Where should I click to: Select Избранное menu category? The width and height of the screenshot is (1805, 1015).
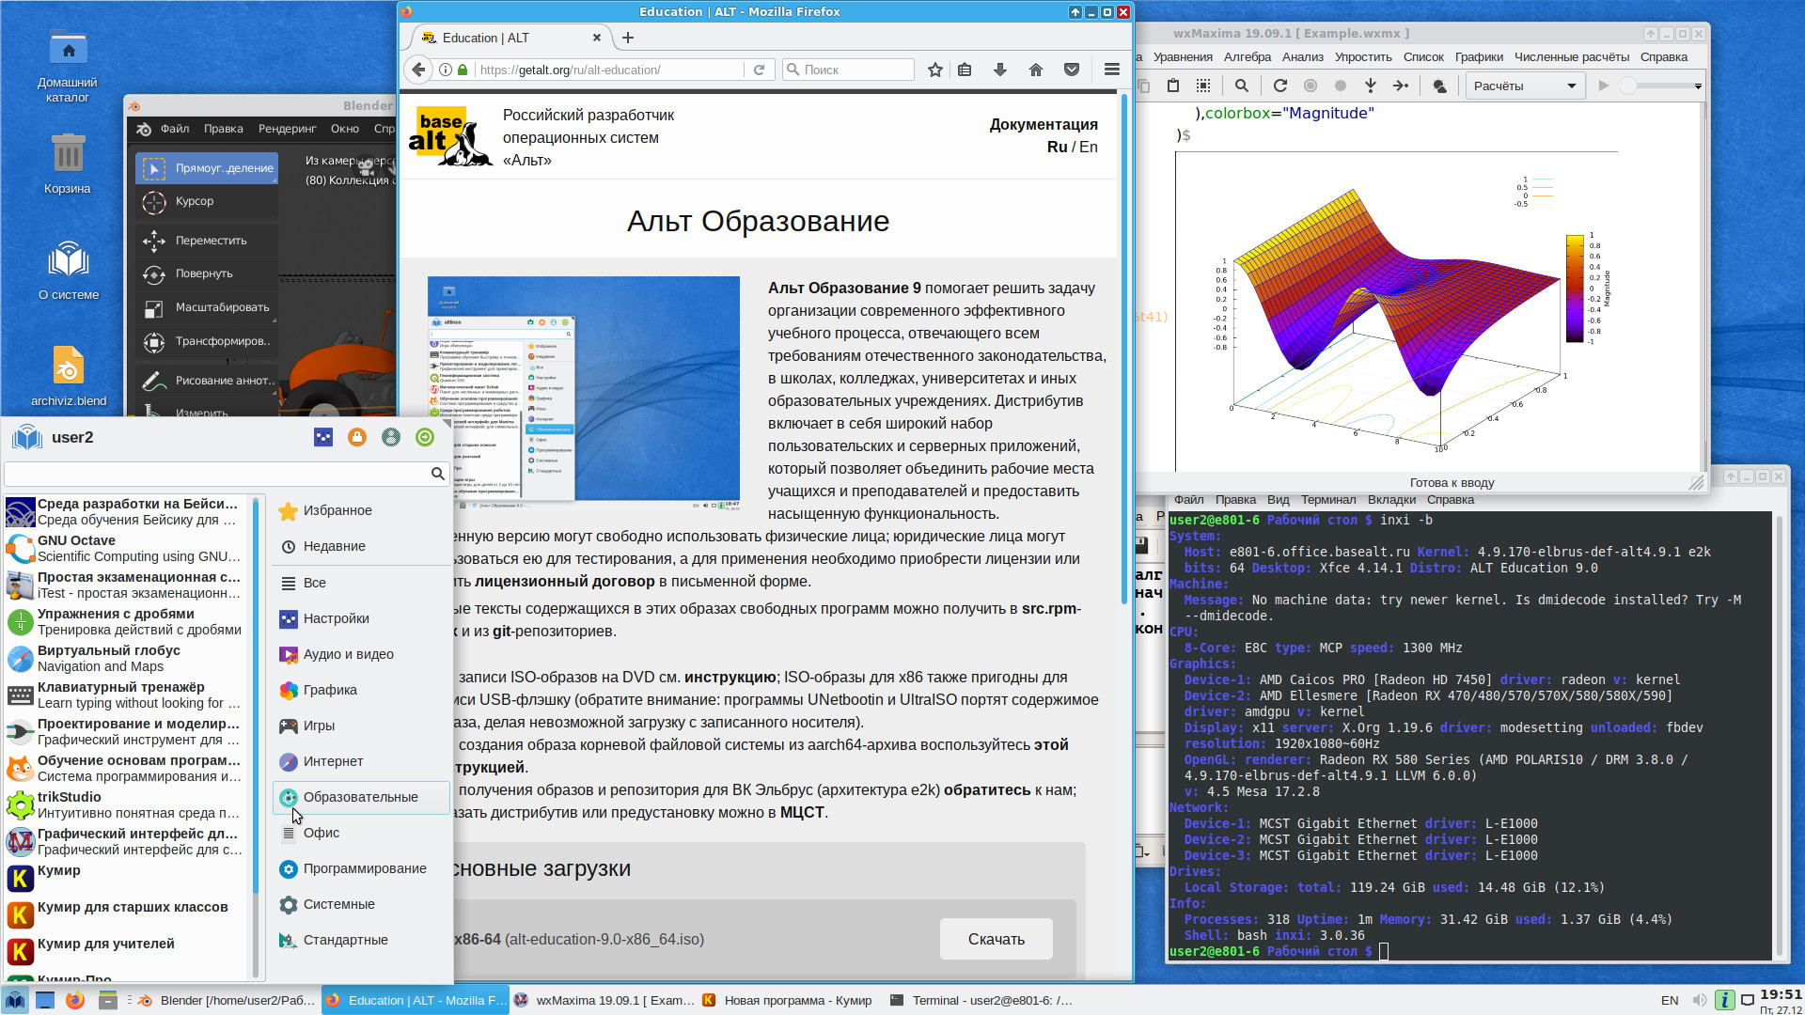pyautogui.click(x=361, y=510)
